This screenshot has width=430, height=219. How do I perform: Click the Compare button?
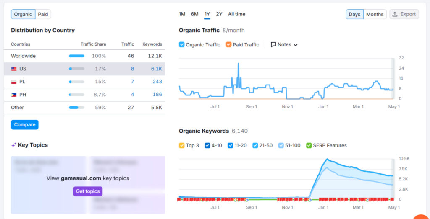point(25,125)
